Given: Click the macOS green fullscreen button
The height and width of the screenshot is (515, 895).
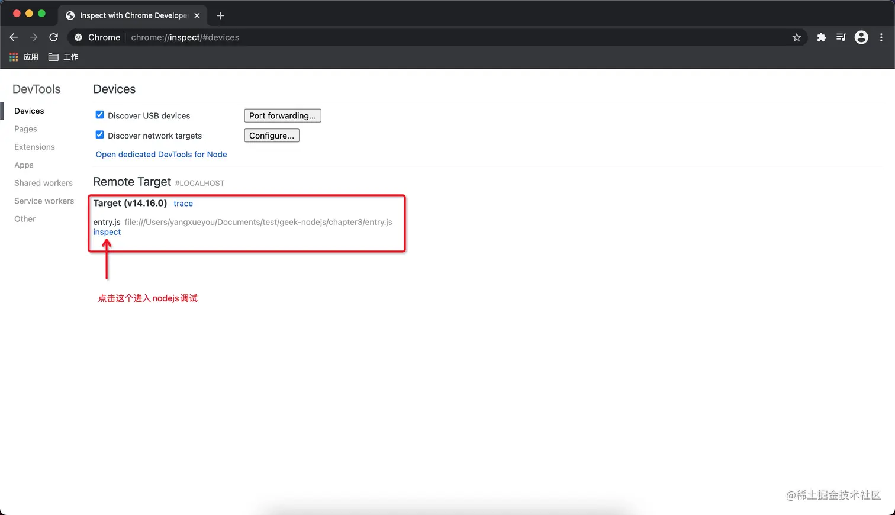Looking at the screenshot, I should pyautogui.click(x=41, y=13).
